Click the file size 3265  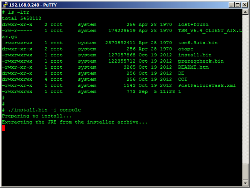[x=129, y=67]
